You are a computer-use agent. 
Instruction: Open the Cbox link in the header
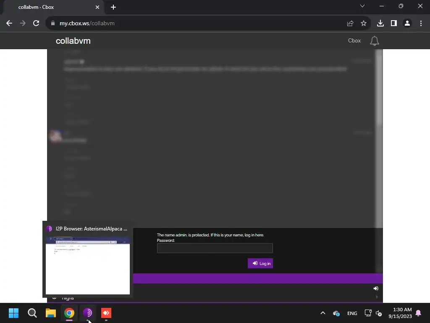tap(354, 41)
